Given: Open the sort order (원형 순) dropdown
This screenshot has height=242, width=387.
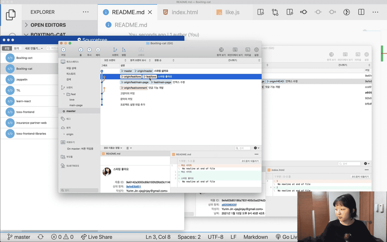Looking at the screenshot, I should point(164,60).
